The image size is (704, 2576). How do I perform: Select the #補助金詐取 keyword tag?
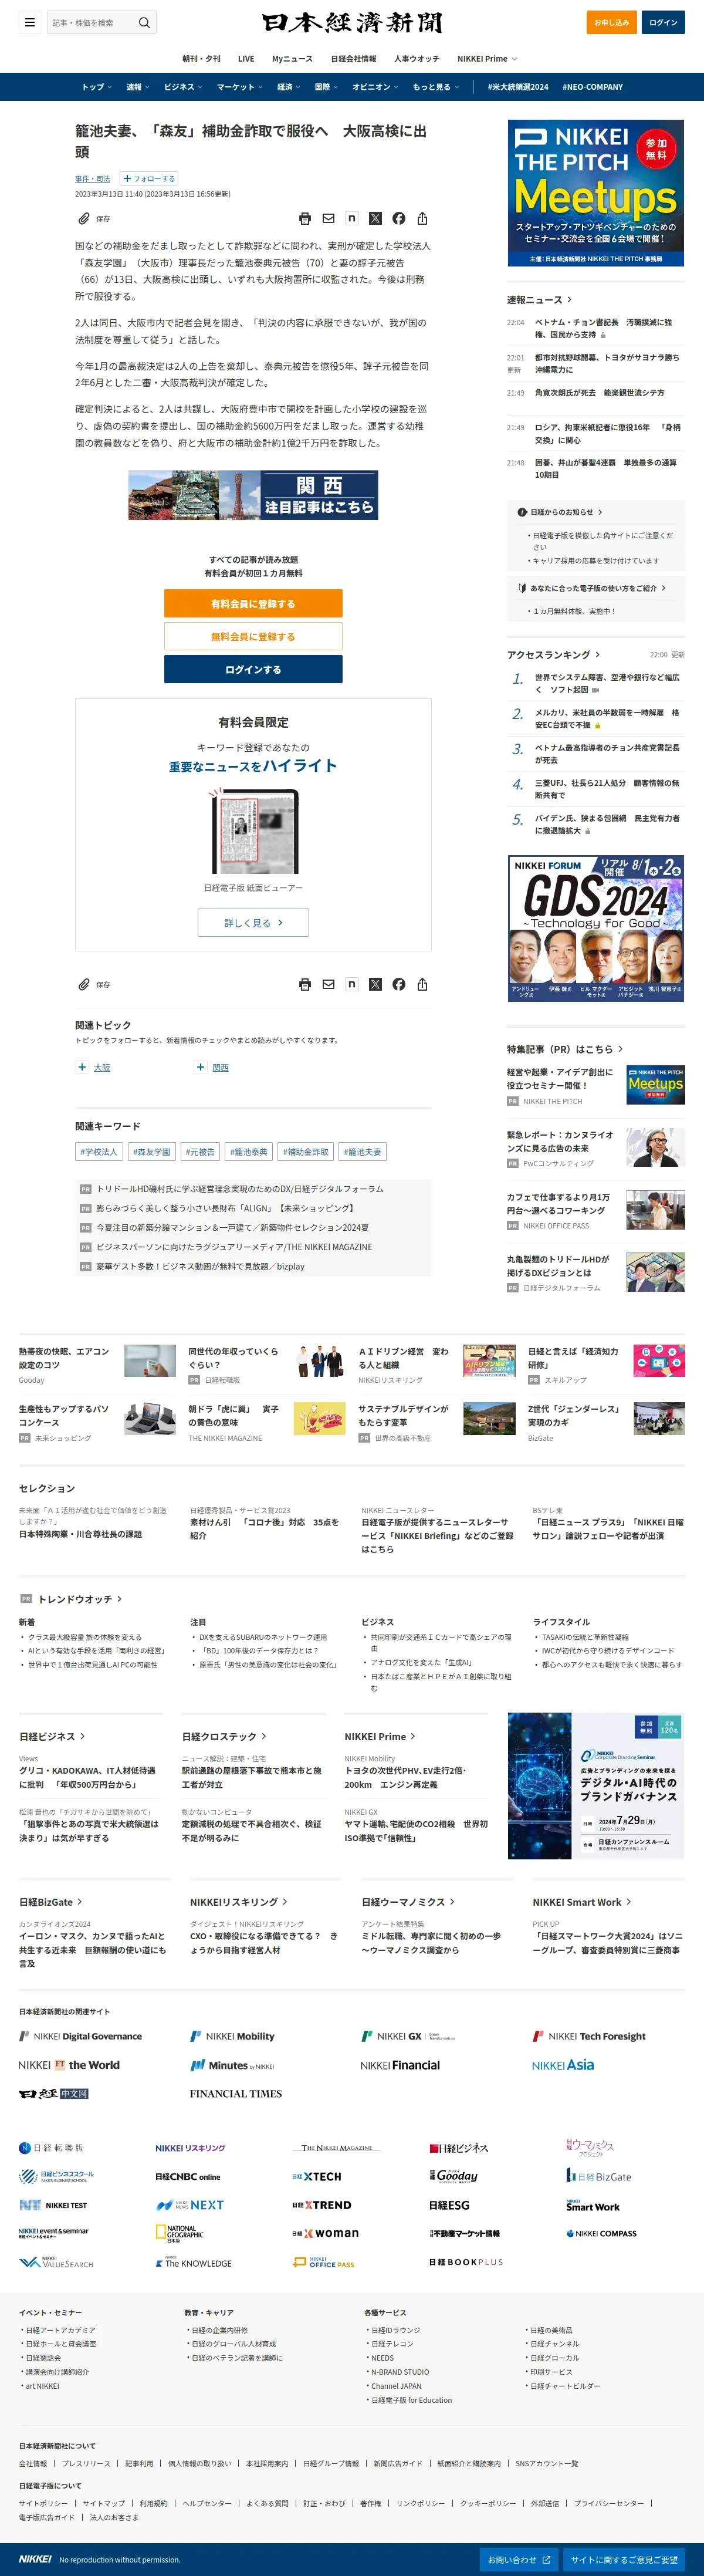[x=305, y=1152]
